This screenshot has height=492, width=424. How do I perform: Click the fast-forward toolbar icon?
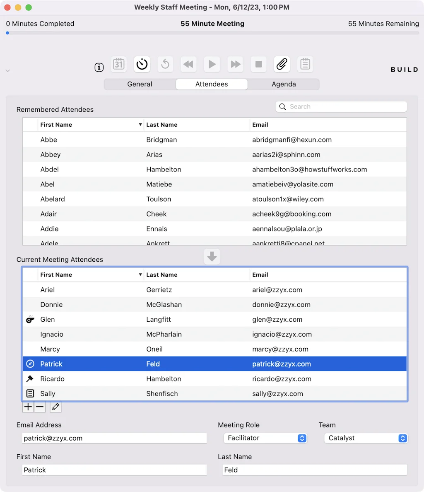click(x=235, y=64)
